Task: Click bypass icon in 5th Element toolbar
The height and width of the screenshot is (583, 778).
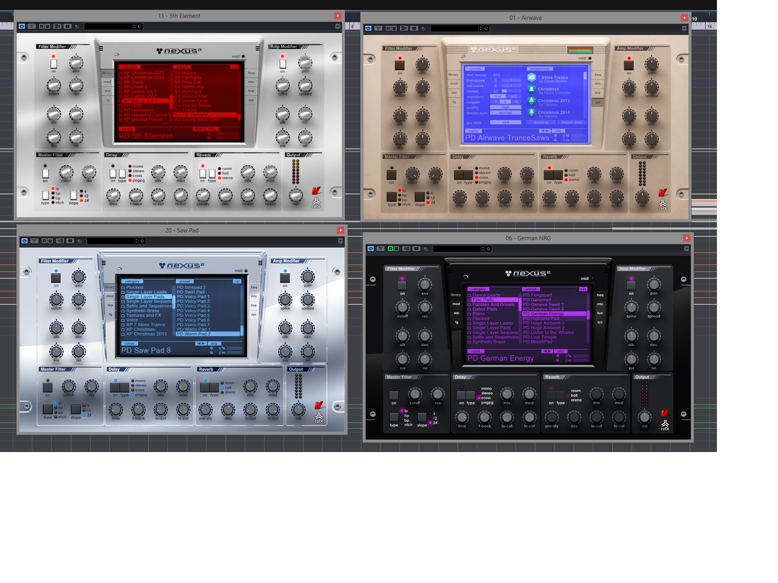Action: (32, 26)
